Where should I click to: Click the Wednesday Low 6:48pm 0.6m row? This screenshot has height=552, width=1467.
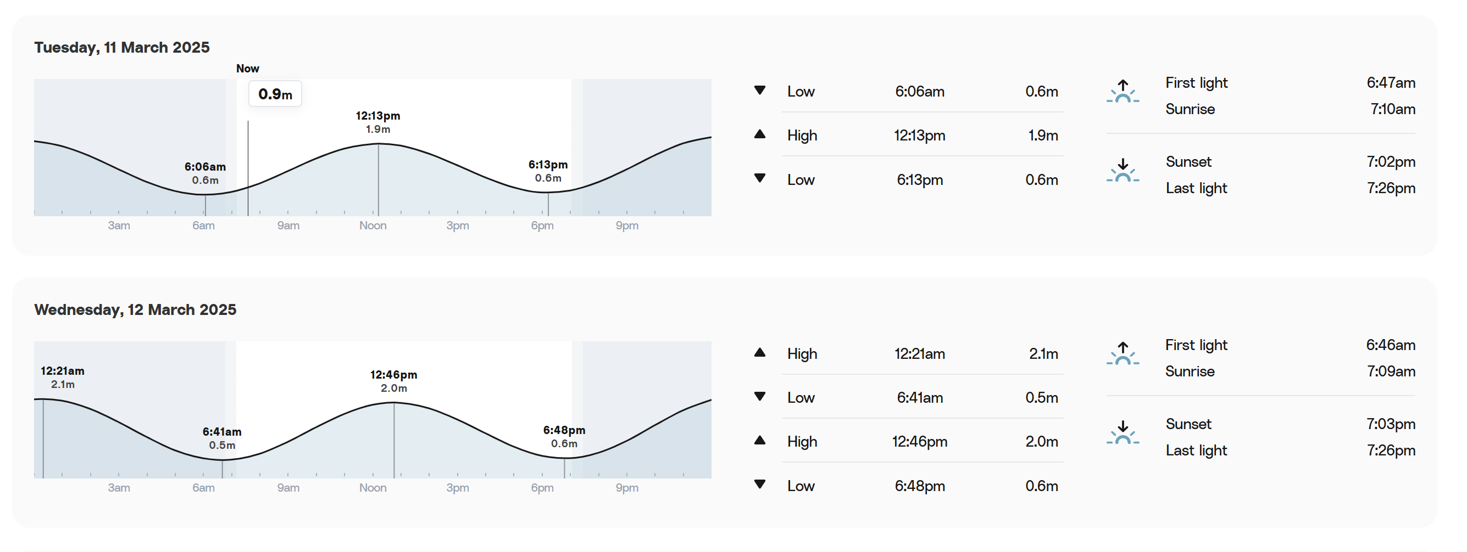click(x=923, y=486)
